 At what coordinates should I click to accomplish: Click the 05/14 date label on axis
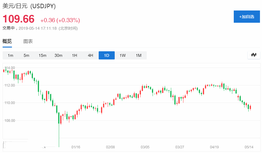(x=248, y=147)
